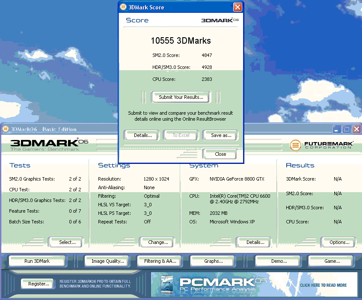Click the Futuremark Corporation logo icon
The height and width of the screenshot is (300, 362).
pos(295,145)
